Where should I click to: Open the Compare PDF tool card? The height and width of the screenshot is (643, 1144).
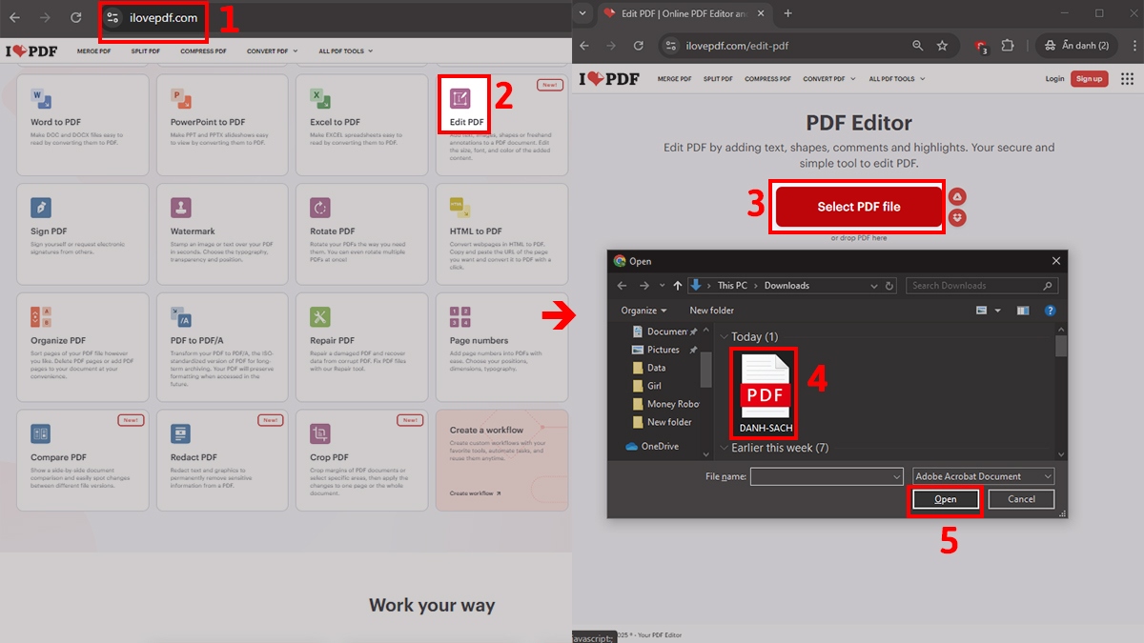tap(83, 460)
